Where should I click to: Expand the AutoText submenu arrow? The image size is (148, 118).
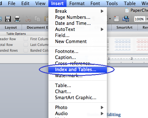102,29
